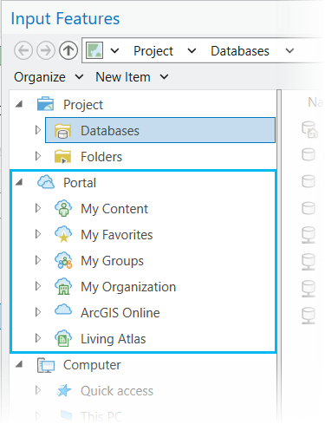Select the Project tree label
This screenshot has height=424, width=325.
coord(83,105)
